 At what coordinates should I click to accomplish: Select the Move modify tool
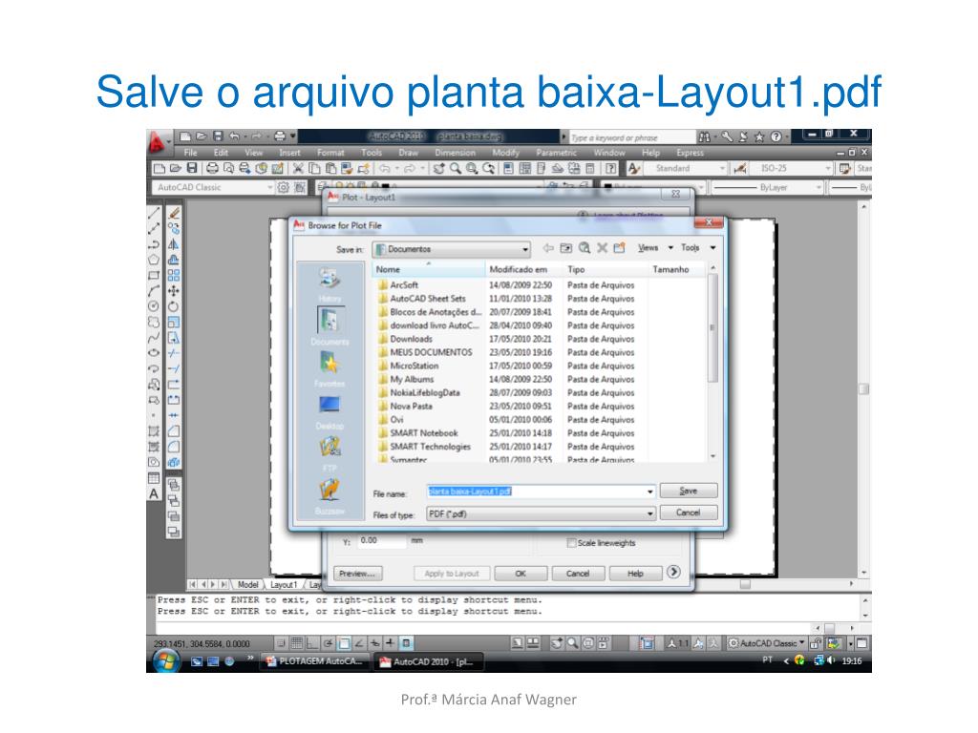174,291
